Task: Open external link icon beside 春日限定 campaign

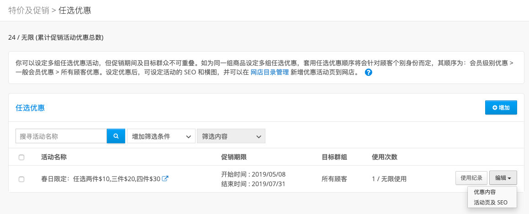Action: 165,178
